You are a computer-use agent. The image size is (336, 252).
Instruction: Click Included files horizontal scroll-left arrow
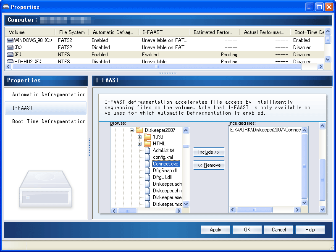pyautogui.click(x=233, y=210)
